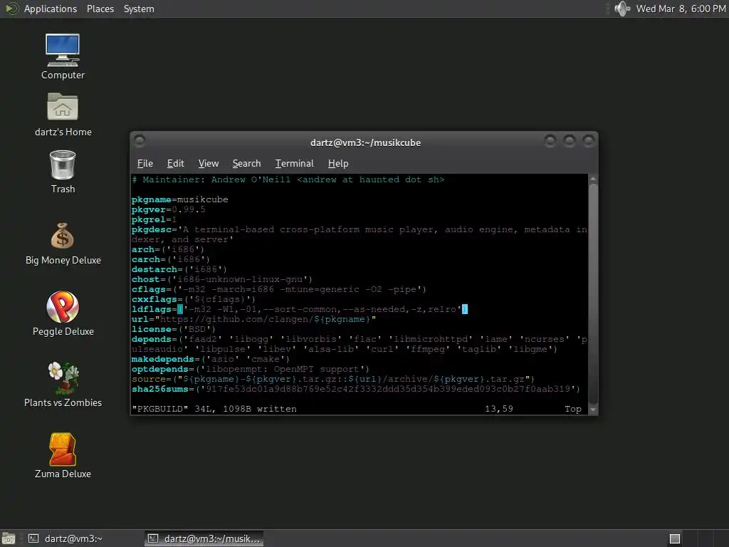
Task: Click the depends=('faad2' line
Action: [359, 344]
